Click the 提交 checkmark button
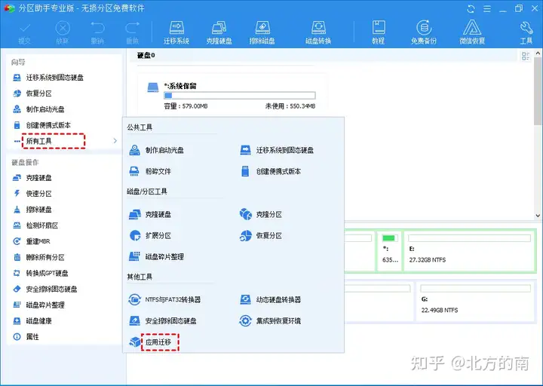This screenshot has width=543, height=386. pos(25,32)
